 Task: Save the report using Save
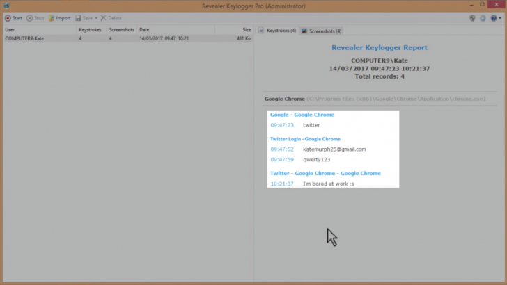[84, 18]
